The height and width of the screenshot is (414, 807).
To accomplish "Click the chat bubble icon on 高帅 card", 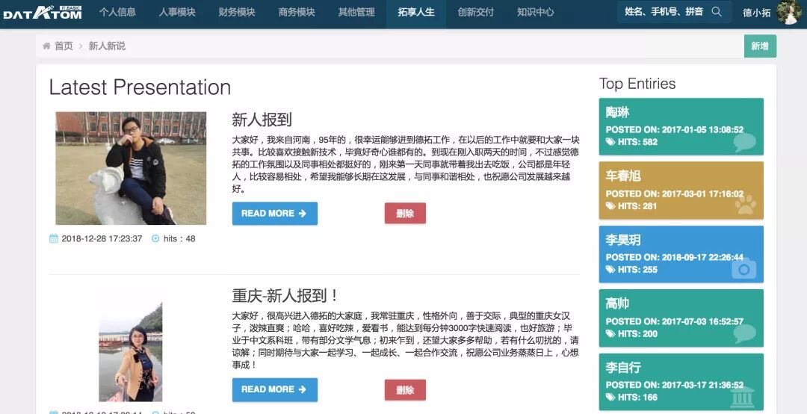I will [x=744, y=333].
